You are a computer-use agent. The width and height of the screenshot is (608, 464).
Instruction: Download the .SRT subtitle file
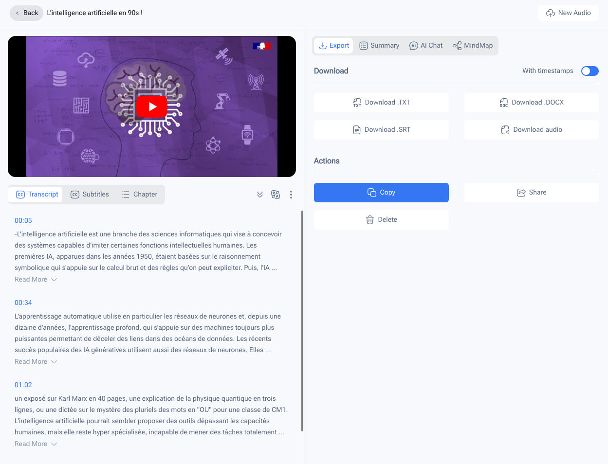(381, 130)
